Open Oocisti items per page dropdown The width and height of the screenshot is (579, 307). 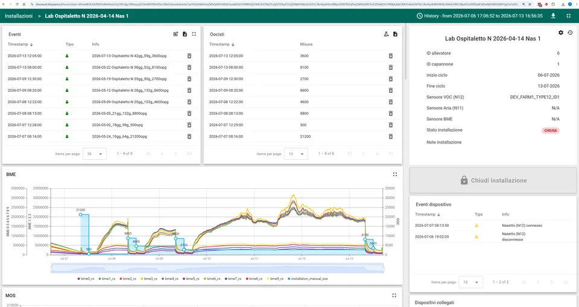coord(296,154)
